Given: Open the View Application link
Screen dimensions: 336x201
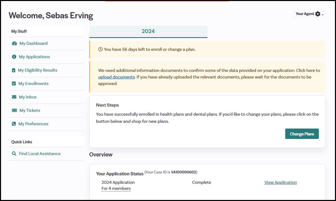Looking at the screenshot, I should coord(280,182).
